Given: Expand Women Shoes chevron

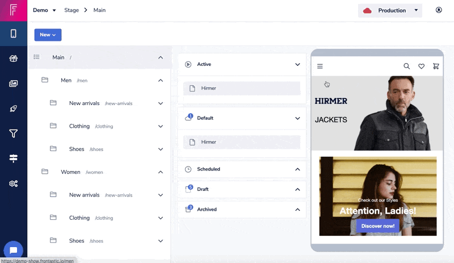Looking at the screenshot, I should (161, 241).
